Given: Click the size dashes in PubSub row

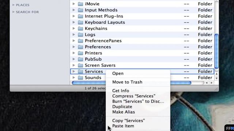Looking at the screenshot, I should (186, 59).
